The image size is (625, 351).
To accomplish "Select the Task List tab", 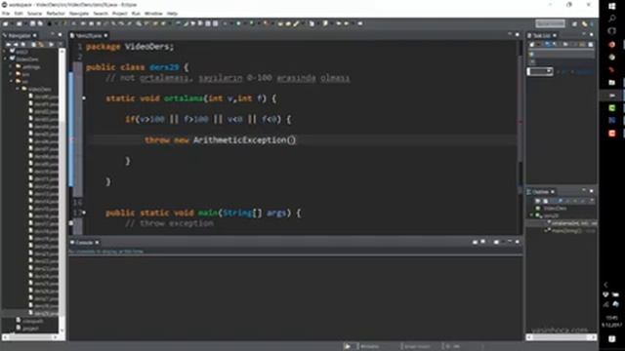I will point(542,35).
